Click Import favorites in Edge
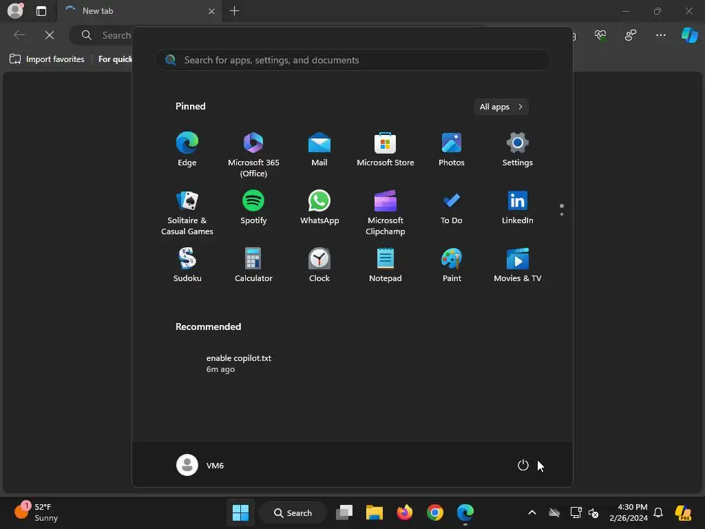The width and height of the screenshot is (705, 529). coord(47,59)
